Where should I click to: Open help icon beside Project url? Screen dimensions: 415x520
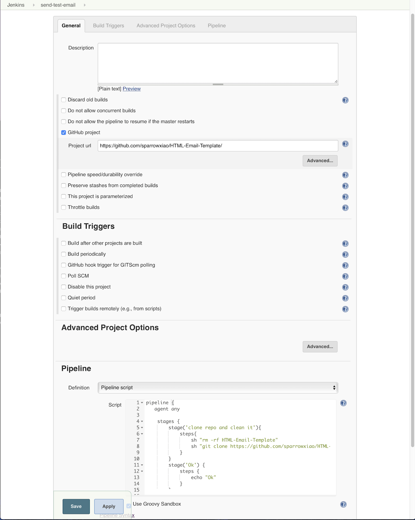click(x=345, y=144)
